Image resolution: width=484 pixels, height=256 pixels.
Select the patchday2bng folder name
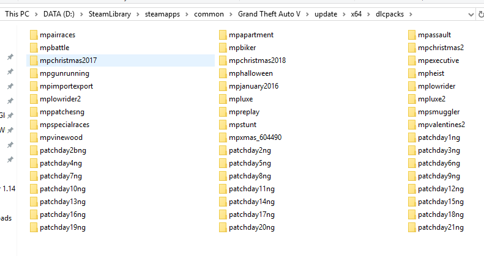[63, 151]
